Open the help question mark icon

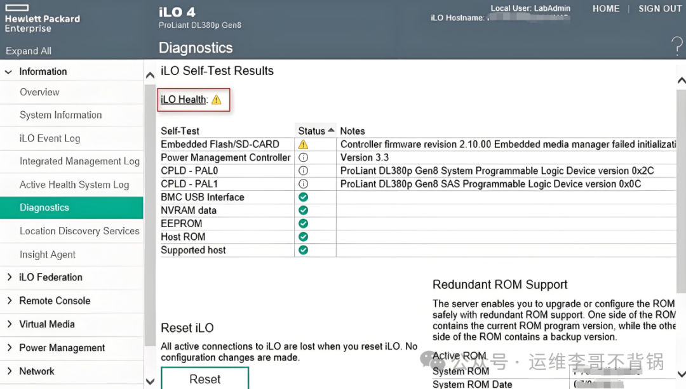click(x=676, y=46)
